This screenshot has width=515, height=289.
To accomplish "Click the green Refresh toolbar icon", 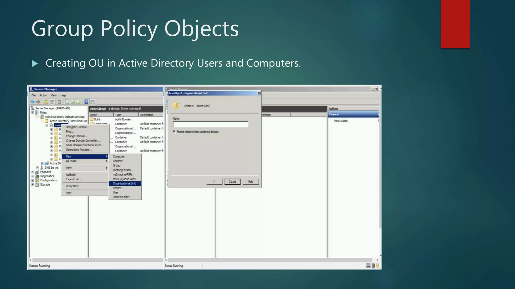I will [73, 102].
